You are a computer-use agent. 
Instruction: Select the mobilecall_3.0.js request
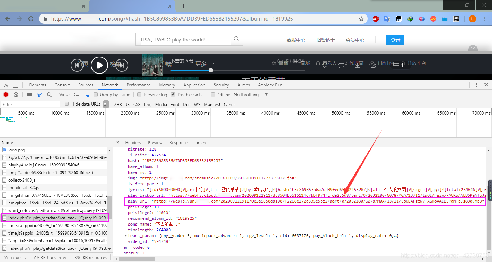(54, 188)
